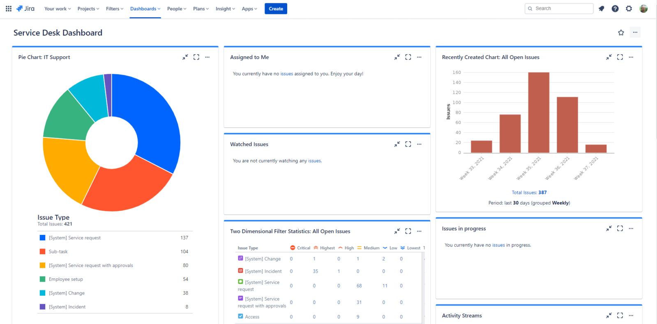Expand the Projects dropdown menu
This screenshot has width=657, height=324.
pos(88,9)
